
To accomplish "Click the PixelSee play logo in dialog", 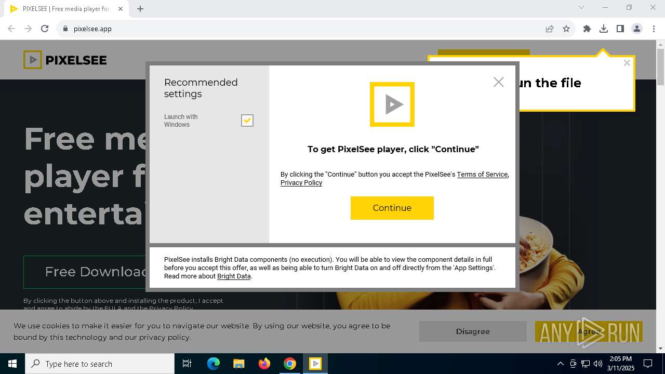I will (392, 104).
